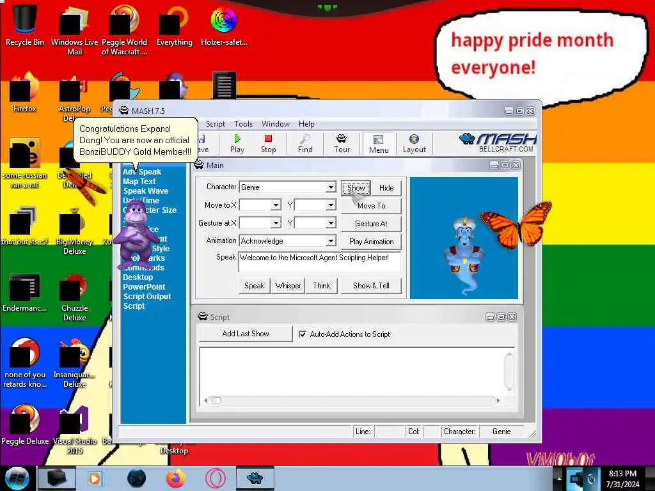Open the Endermanc... desktop icon

click(25, 292)
